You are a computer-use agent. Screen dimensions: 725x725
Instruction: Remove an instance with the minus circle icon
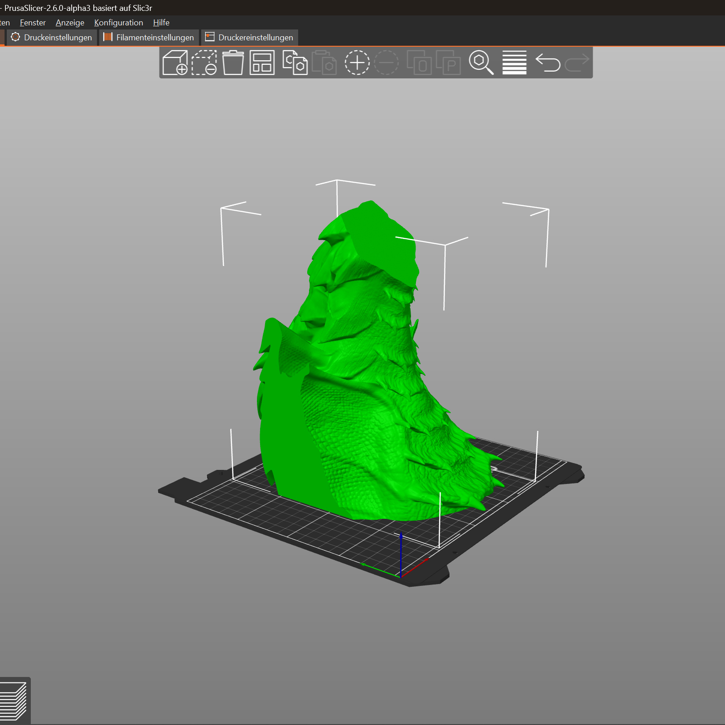[x=386, y=63]
